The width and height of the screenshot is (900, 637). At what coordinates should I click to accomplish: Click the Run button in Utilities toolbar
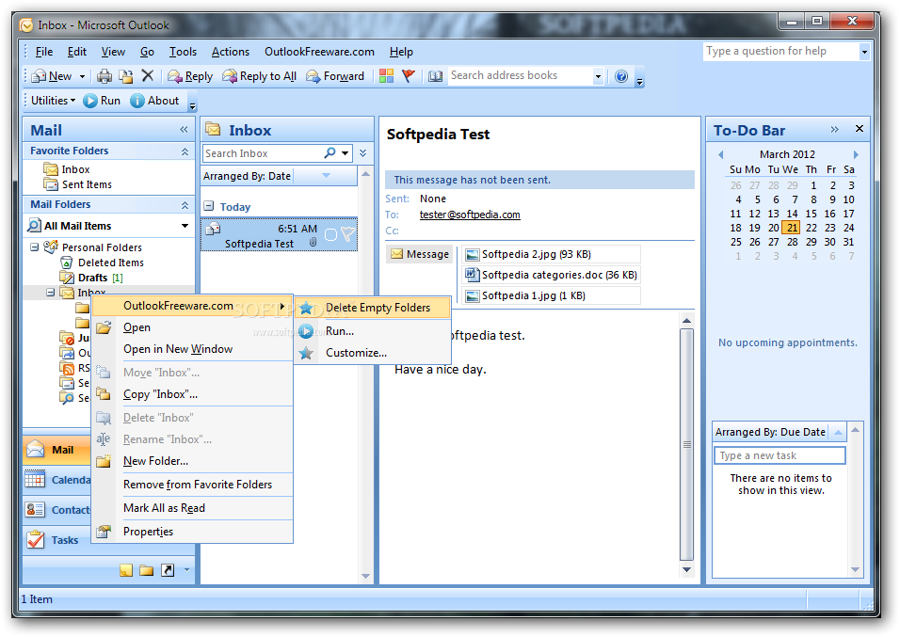click(x=102, y=101)
